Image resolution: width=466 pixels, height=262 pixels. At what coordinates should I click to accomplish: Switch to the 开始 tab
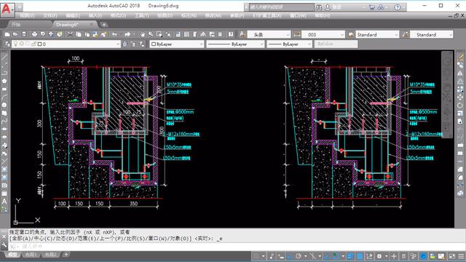click(x=15, y=25)
